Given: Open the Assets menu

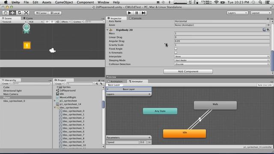Looking at the screenshot, I should tap(47, 2).
